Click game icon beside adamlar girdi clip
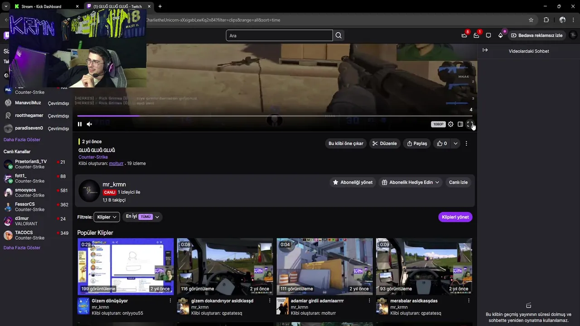This screenshot has width=580, height=326. tap(282, 306)
